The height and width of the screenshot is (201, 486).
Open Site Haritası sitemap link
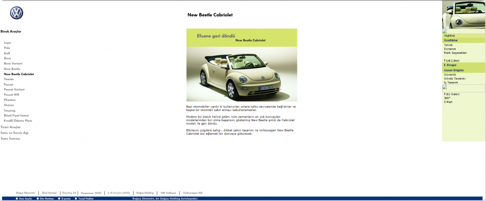click(47, 199)
